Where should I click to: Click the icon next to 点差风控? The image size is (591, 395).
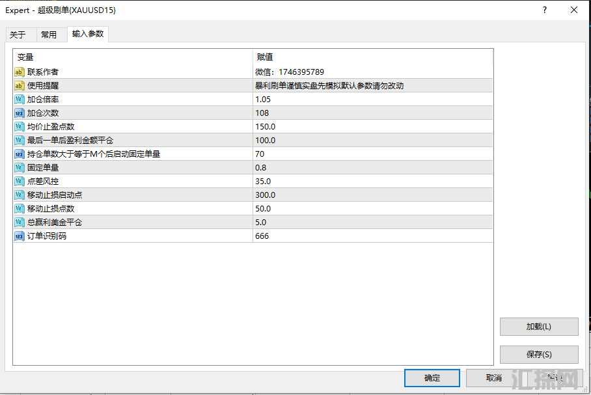click(20, 182)
